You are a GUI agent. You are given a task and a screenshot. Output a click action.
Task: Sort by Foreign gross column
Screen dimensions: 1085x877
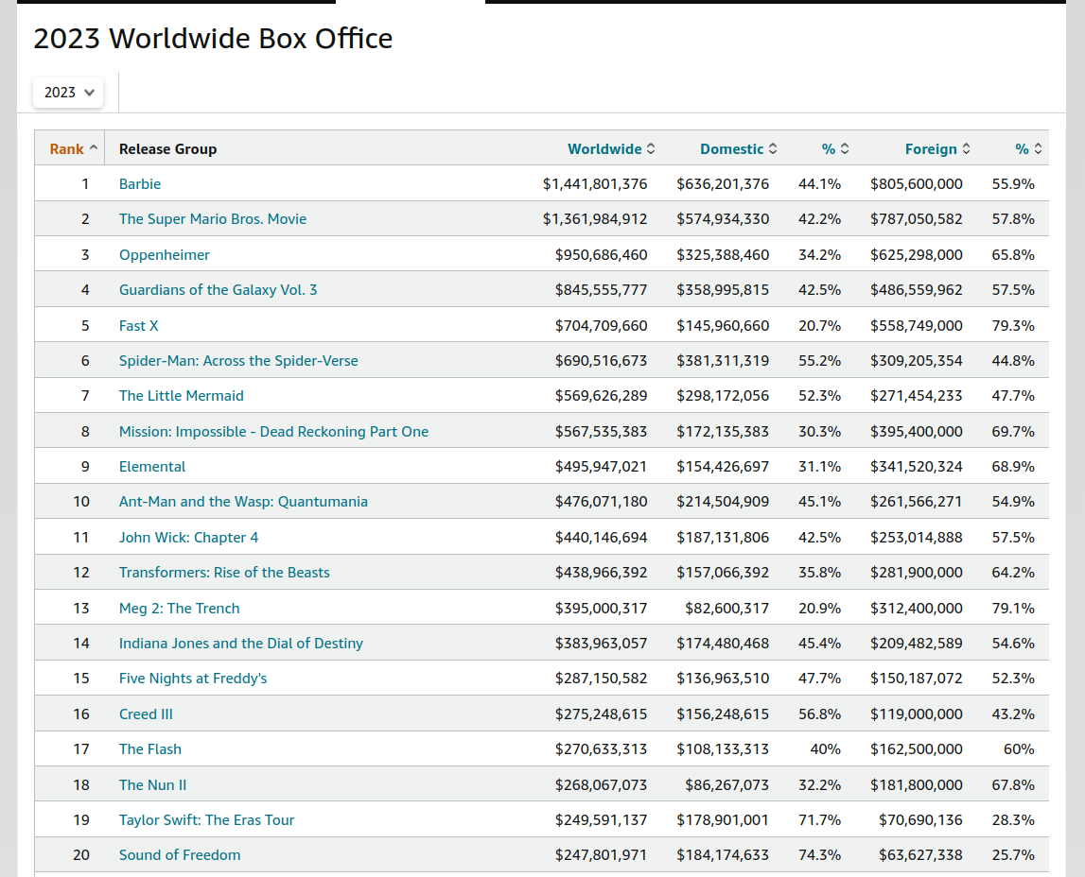coord(937,149)
